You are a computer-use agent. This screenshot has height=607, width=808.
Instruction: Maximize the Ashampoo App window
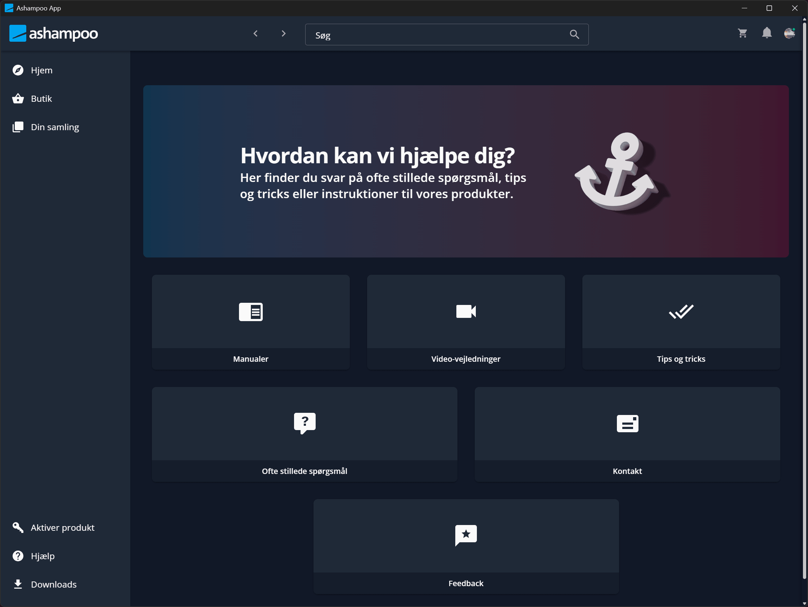pos(769,8)
